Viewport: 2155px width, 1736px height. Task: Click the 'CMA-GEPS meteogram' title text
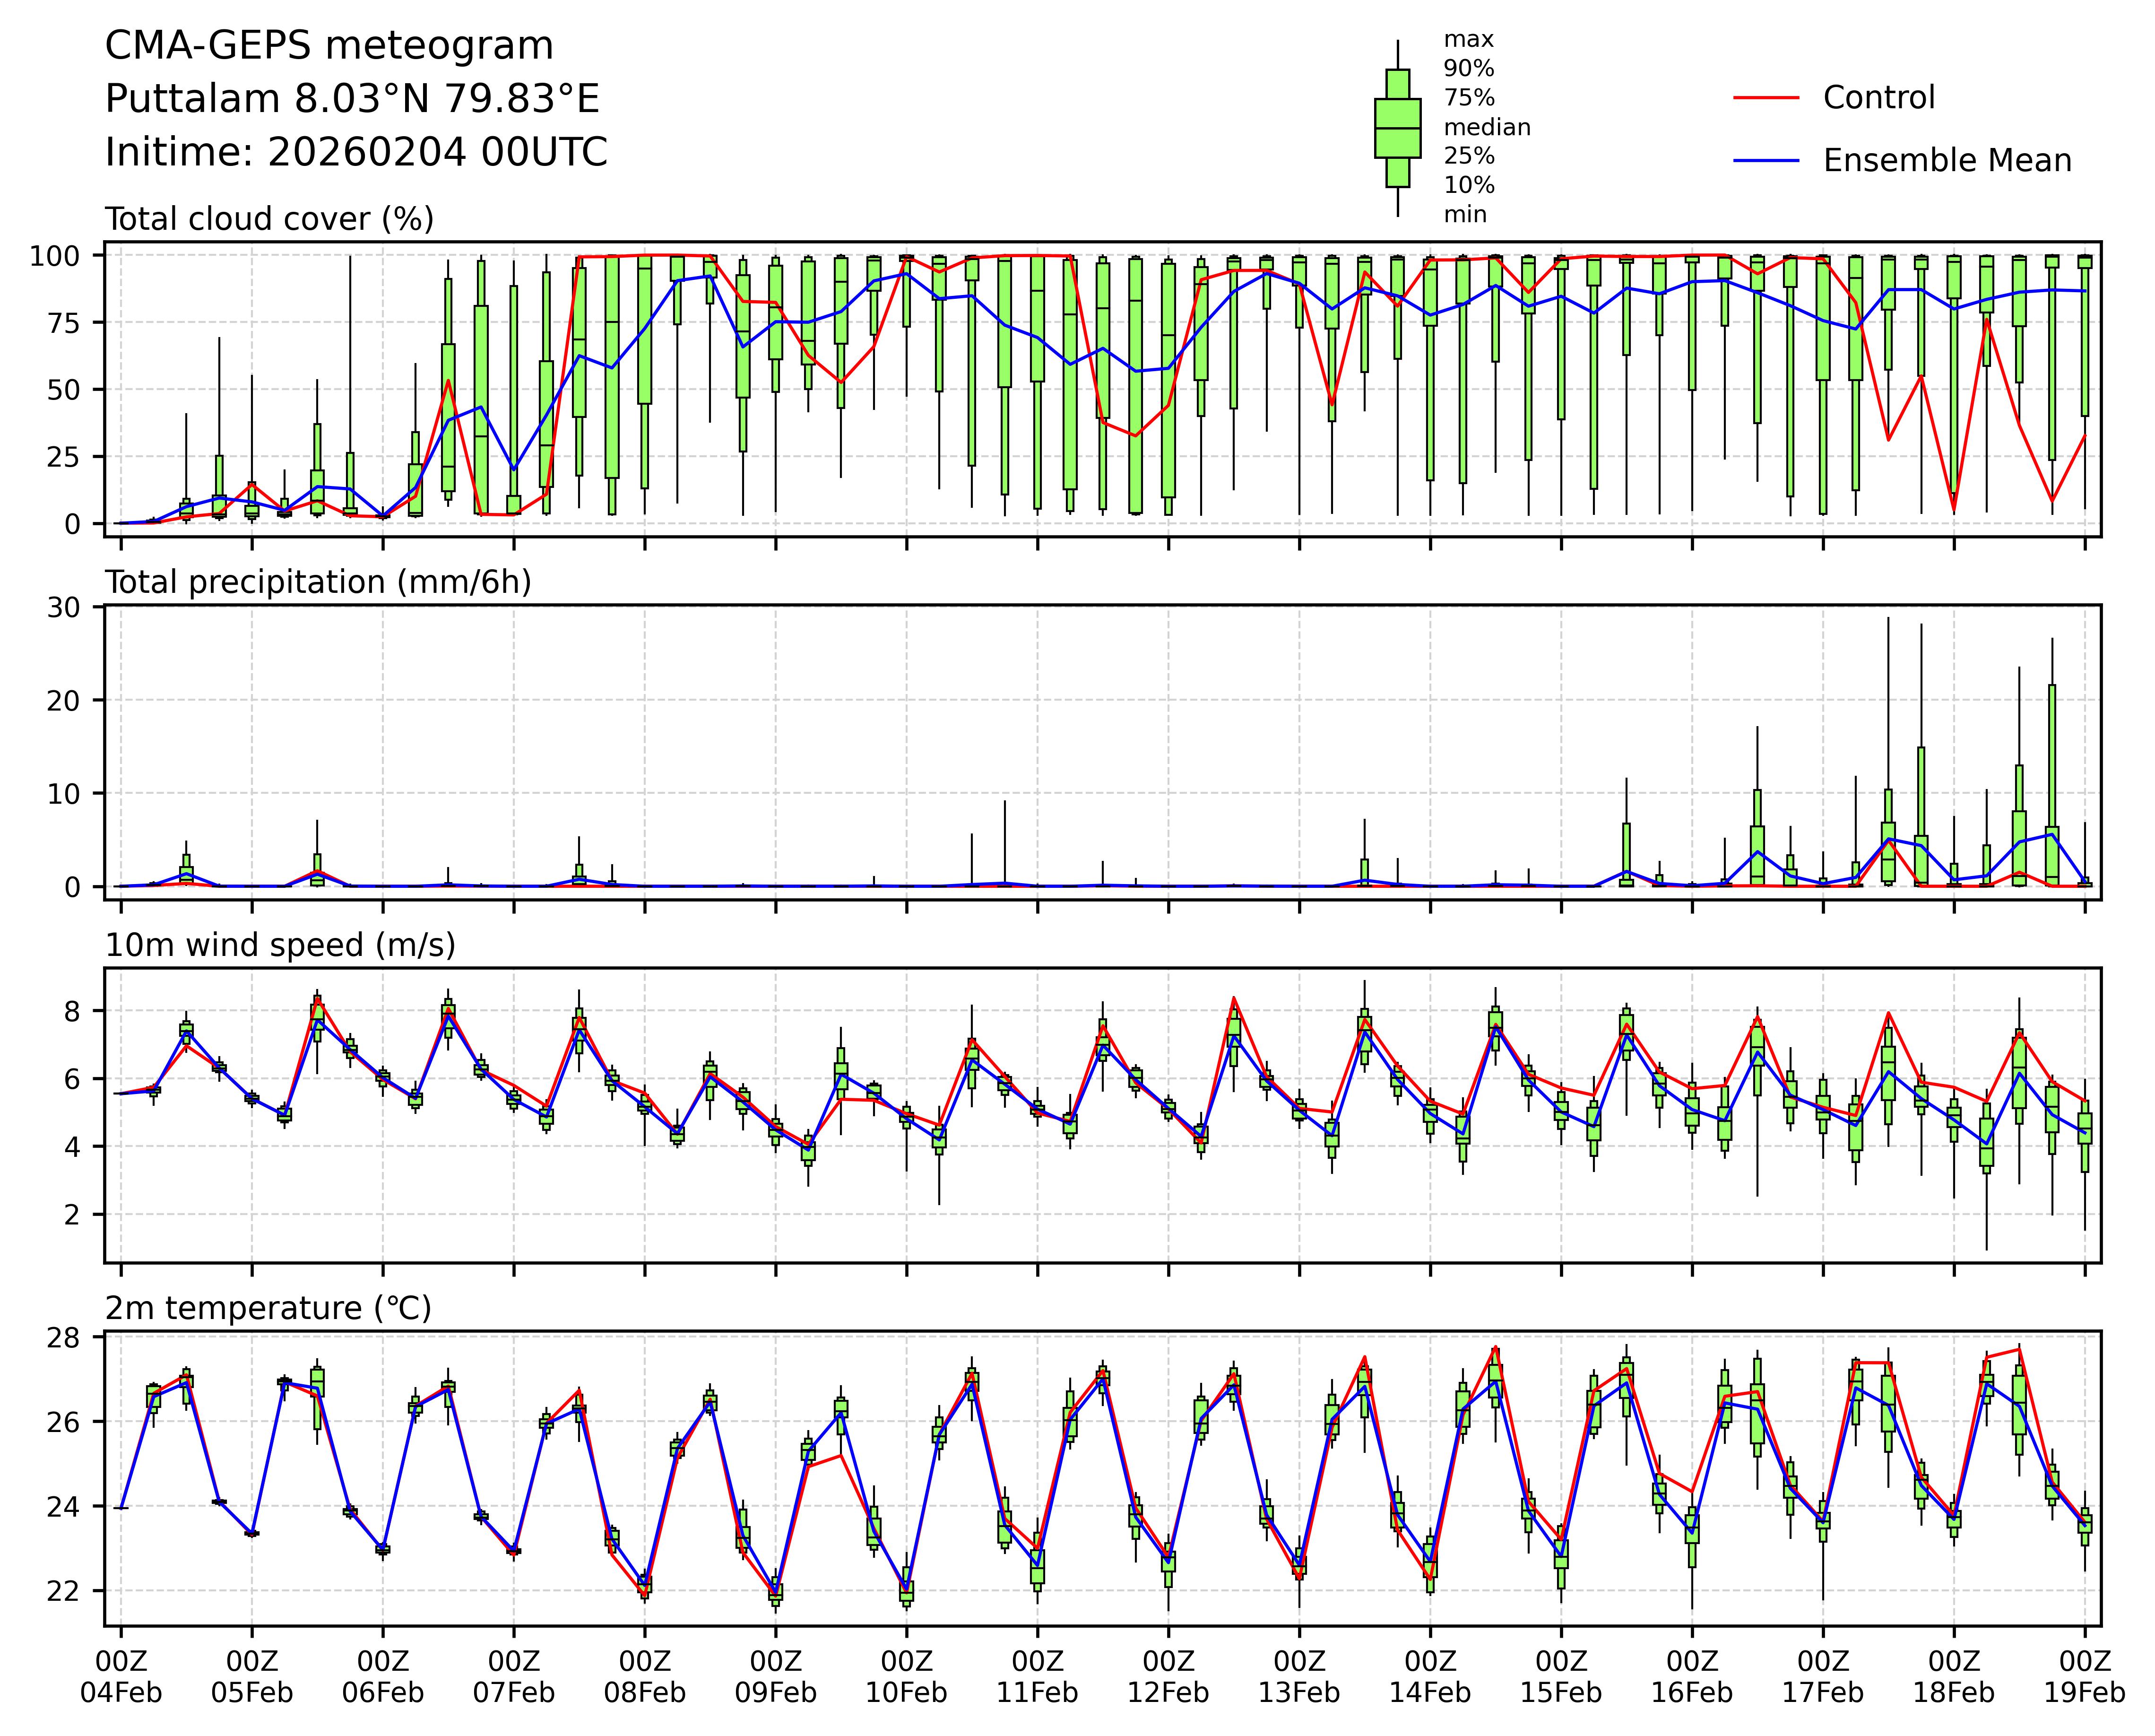coord(329,46)
